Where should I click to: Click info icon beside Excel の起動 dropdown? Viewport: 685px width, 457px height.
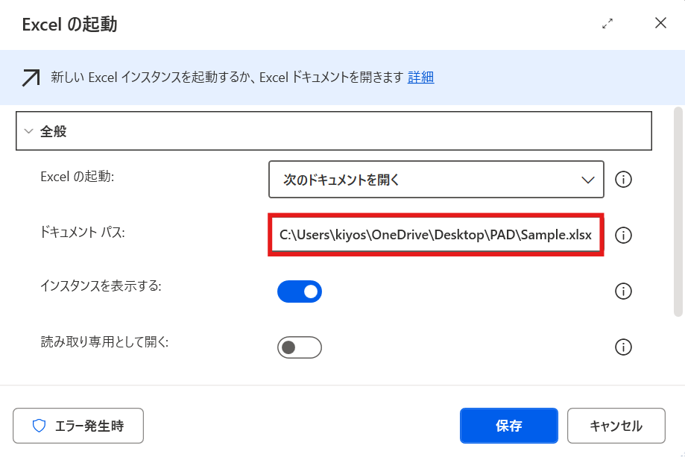tap(623, 180)
